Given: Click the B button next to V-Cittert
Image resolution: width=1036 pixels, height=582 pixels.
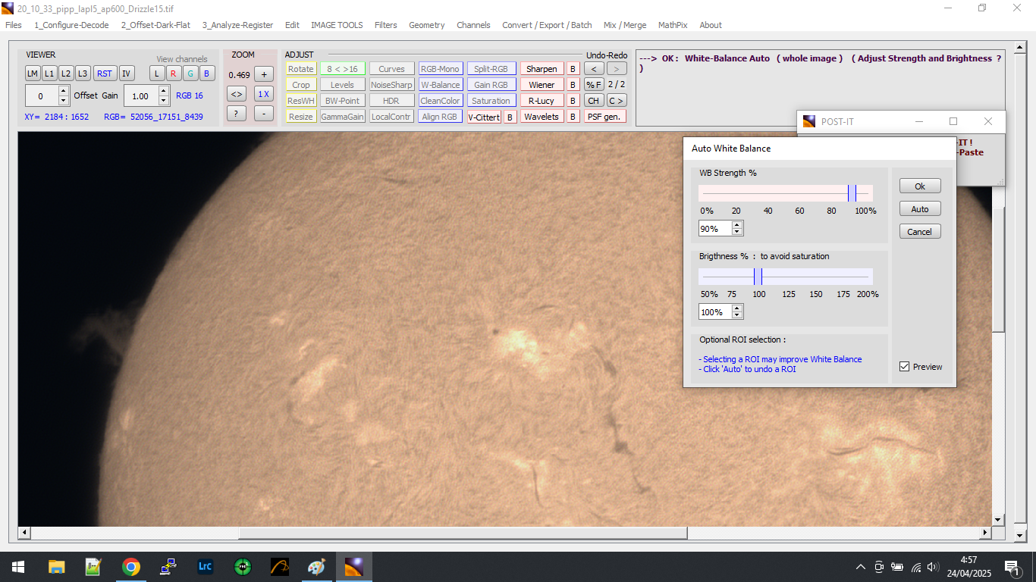Looking at the screenshot, I should (510, 117).
